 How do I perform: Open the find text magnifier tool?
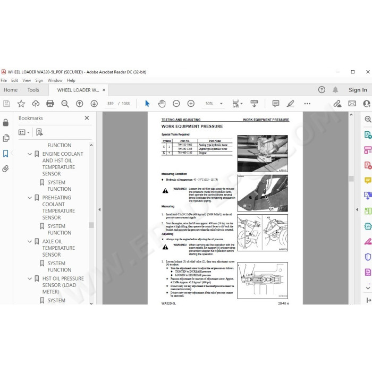click(x=65, y=104)
